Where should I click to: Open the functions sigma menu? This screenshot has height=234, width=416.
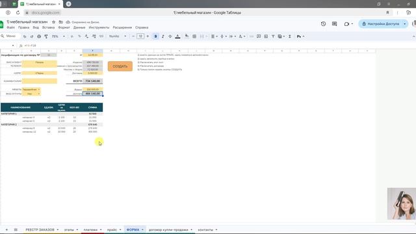(290, 36)
